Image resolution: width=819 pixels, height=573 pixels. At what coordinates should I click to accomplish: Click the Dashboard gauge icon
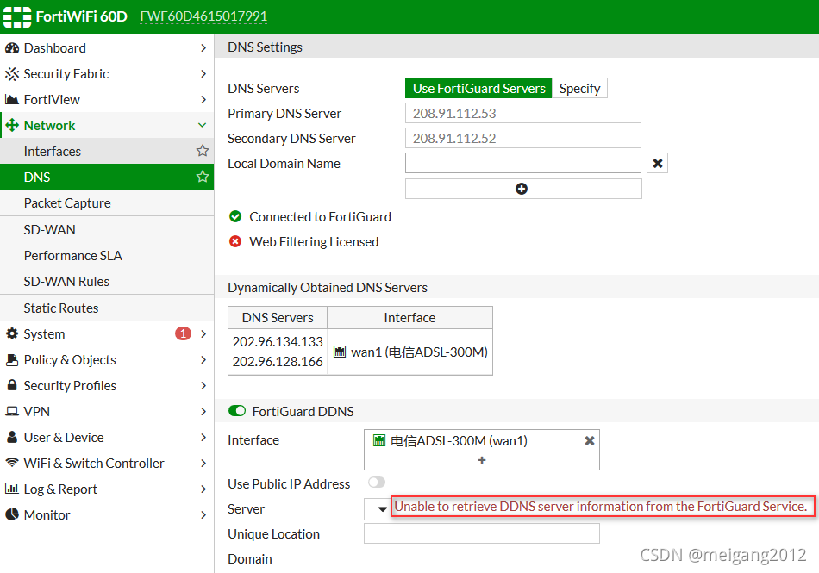pos(11,48)
